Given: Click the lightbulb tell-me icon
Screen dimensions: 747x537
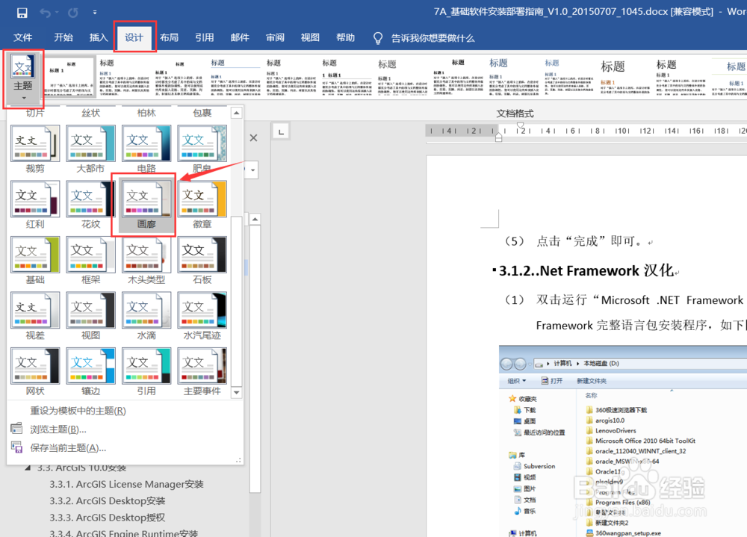Looking at the screenshot, I should (378, 38).
